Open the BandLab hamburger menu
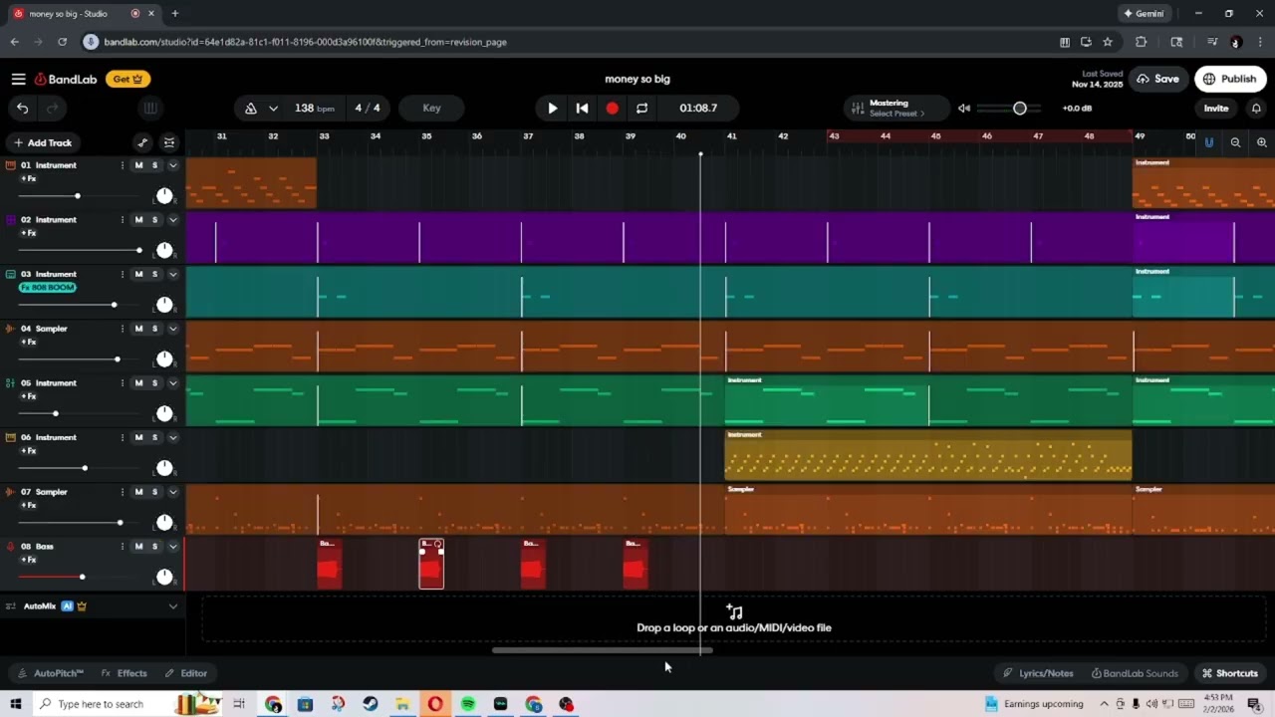The width and height of the screenshot is (1275, 717). coord(18,79)
